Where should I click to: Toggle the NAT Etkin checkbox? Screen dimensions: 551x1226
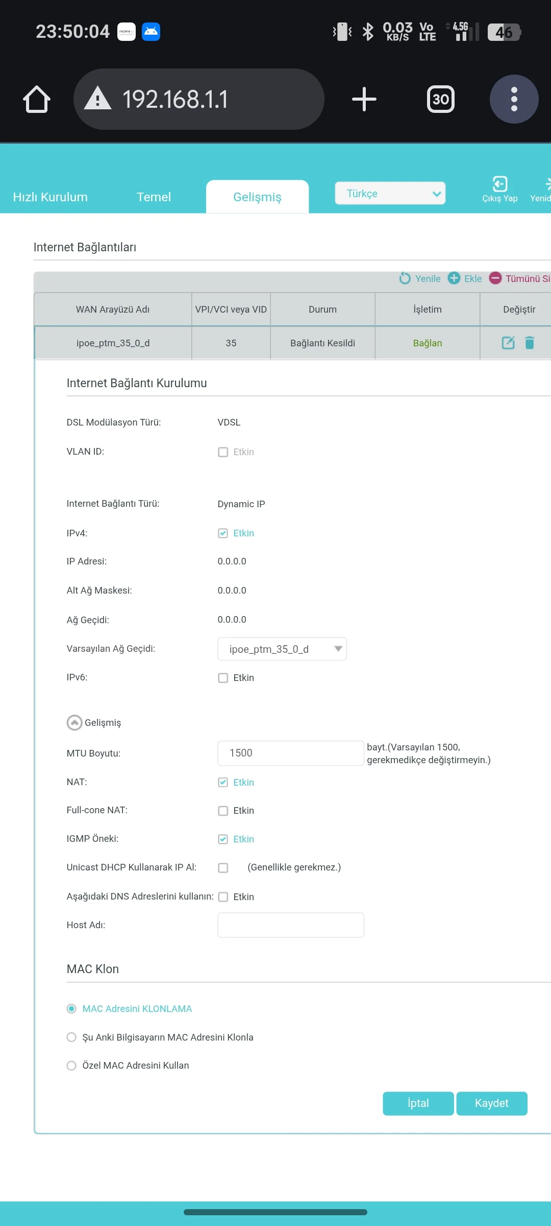(223, 783)
